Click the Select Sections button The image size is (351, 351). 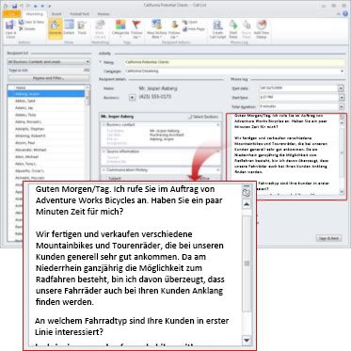coord(203,117)
